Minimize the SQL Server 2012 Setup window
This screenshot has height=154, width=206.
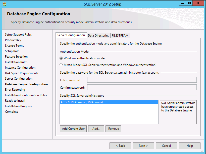[182, 3]
